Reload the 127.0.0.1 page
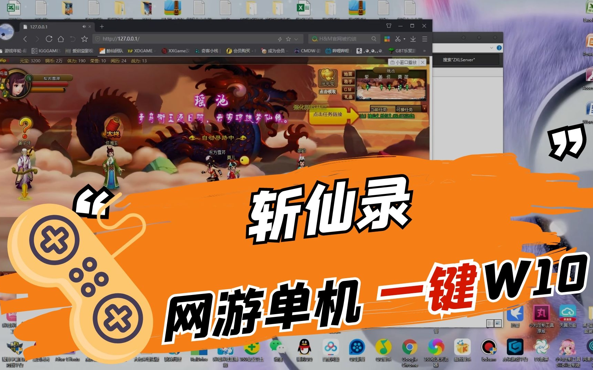 tap(49, 39)
